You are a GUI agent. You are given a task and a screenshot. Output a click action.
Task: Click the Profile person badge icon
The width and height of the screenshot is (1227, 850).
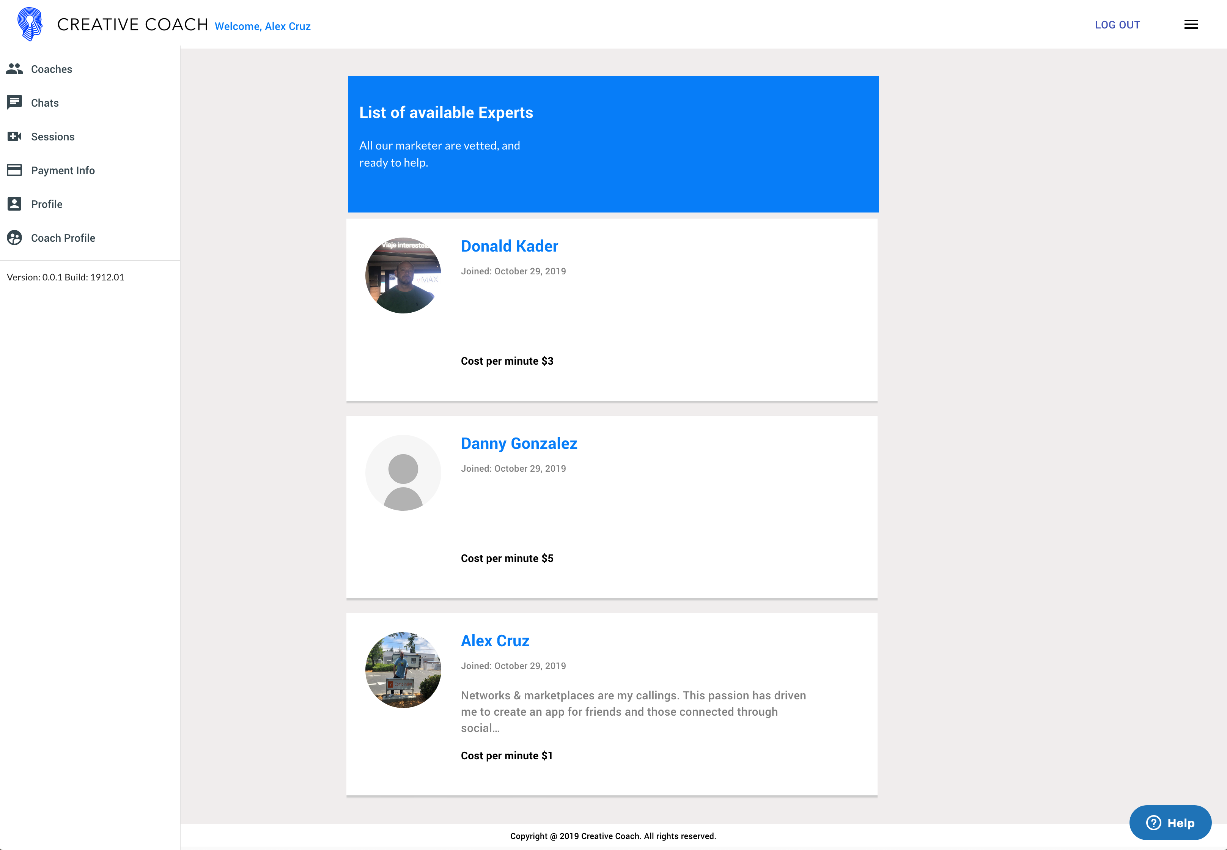click(x=14, y=204)
